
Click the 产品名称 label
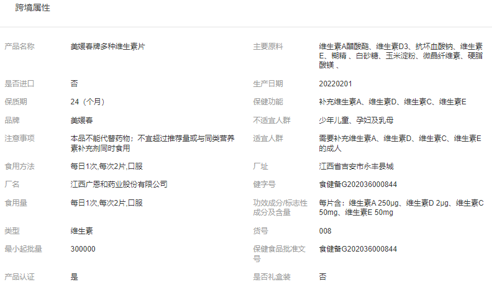point(19,47)
